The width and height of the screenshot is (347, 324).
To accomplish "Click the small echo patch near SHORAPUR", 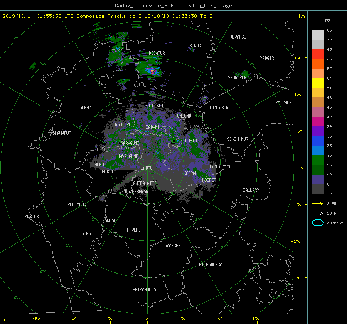I will click(x=245, y=74).
